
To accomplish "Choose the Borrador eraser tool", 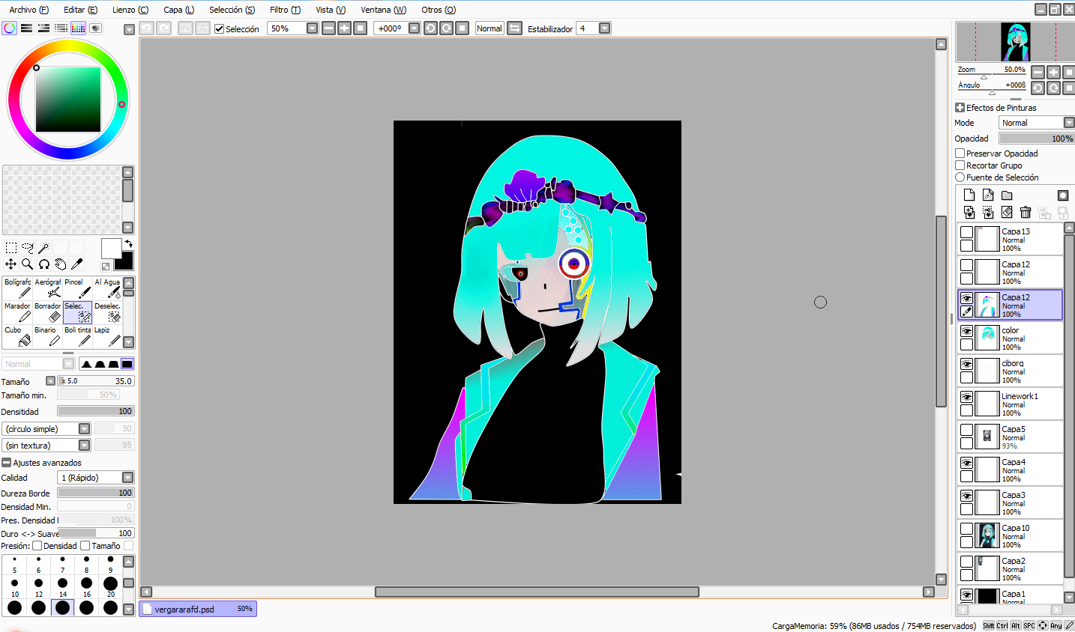I will point(47,312).
